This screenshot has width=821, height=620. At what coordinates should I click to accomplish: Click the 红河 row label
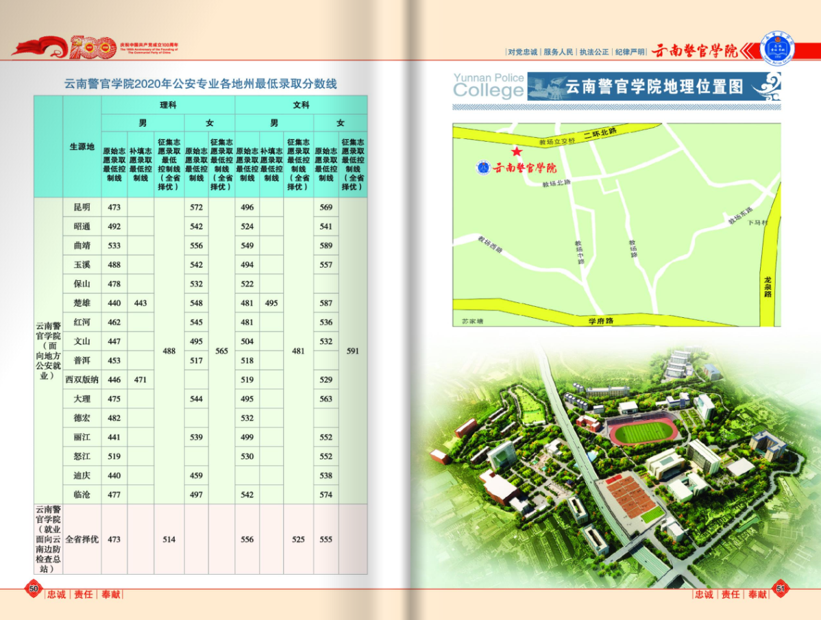(x=82, y=322)
